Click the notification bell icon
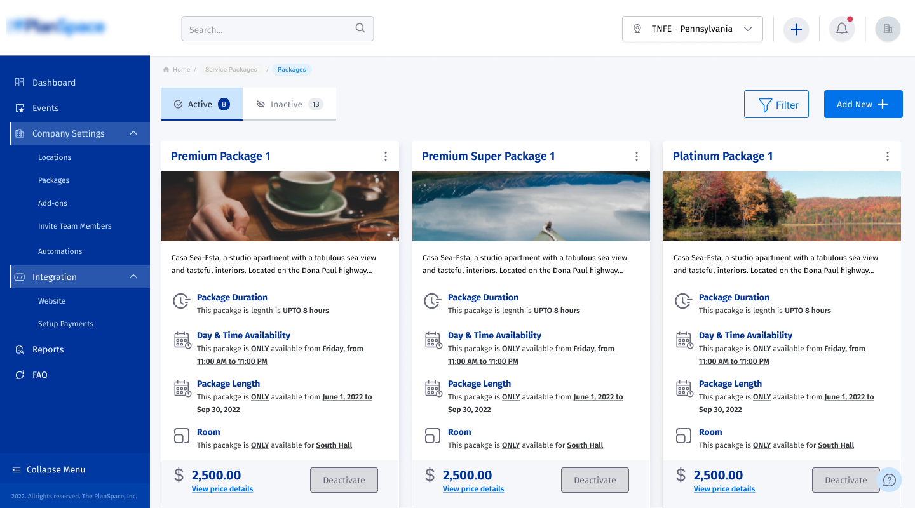 pyautogui.click(x=842, y=29)
